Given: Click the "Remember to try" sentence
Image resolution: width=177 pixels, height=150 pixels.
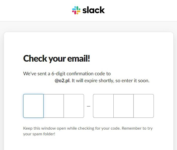Looking at the screenshot, I should [137, 128].
